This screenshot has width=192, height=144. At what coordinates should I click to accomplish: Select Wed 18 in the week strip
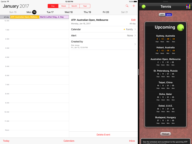pyautogui.click(x=69, y=12)
